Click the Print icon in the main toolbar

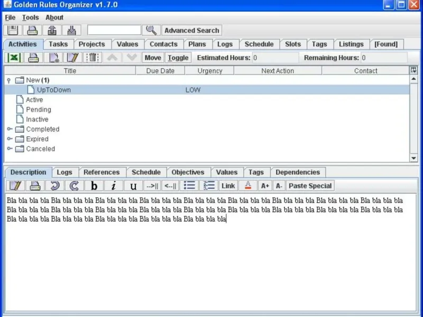tap(32, 30)
